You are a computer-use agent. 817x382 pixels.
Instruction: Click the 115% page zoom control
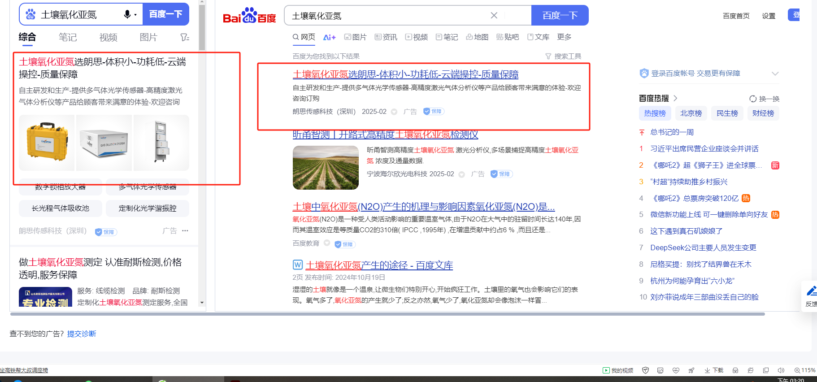[x=805, y=370]
